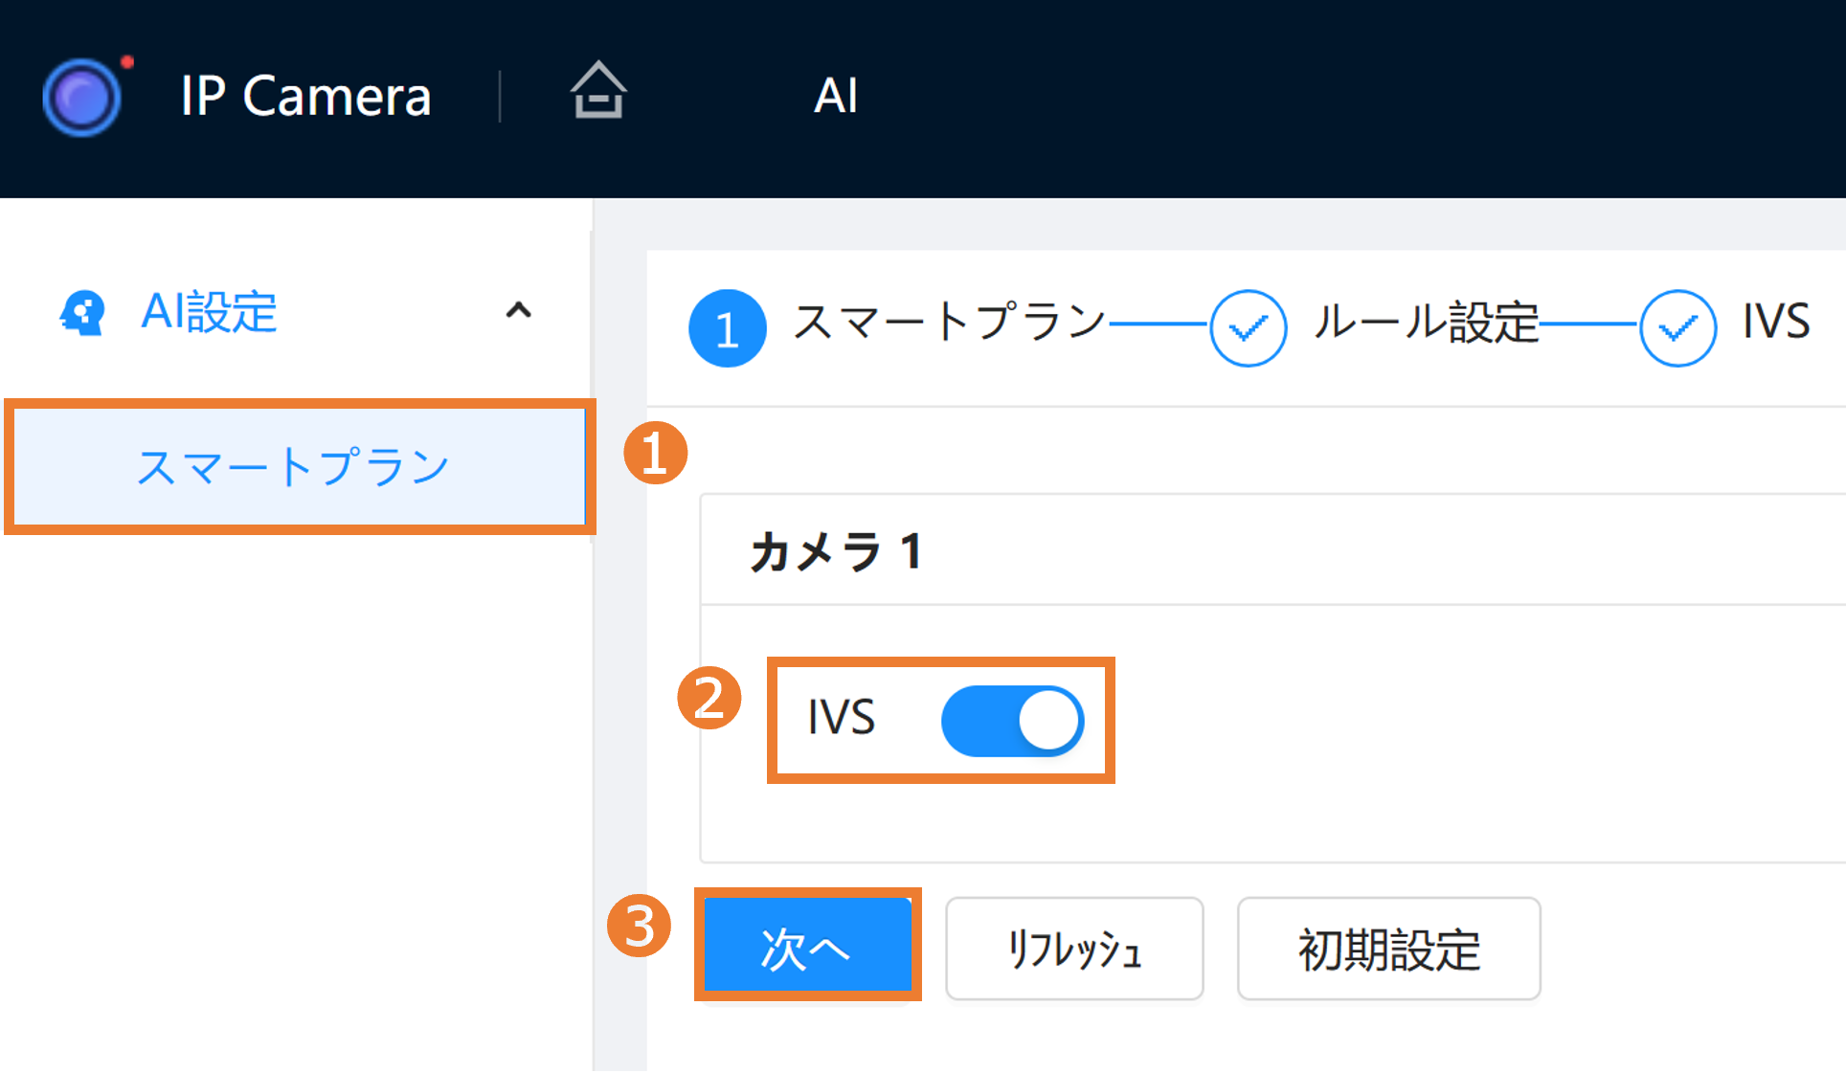
Task: Go to the home icon
Action: [598, 91]
